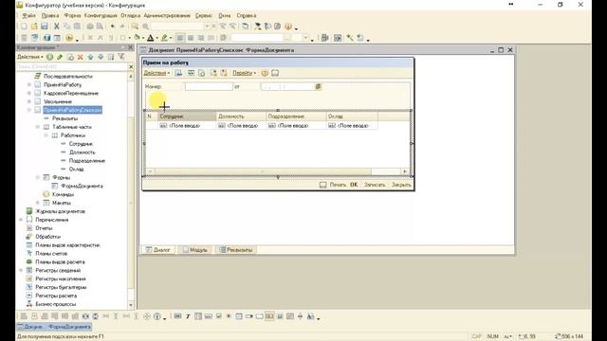Select Журналы документов in the tree

pos(60,211)
